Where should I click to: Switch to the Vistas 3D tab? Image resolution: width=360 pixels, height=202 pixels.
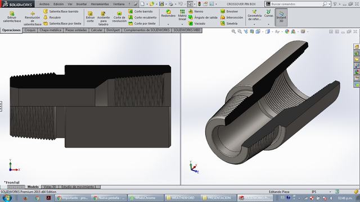(x=49, y=187)
